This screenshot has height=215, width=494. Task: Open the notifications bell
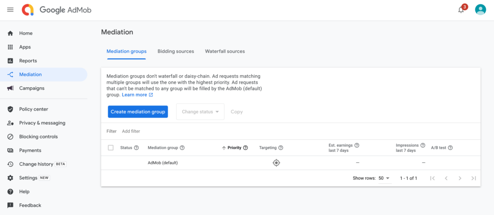[x=461, y=10]
